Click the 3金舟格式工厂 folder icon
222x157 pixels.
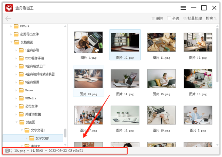point(21,66)
